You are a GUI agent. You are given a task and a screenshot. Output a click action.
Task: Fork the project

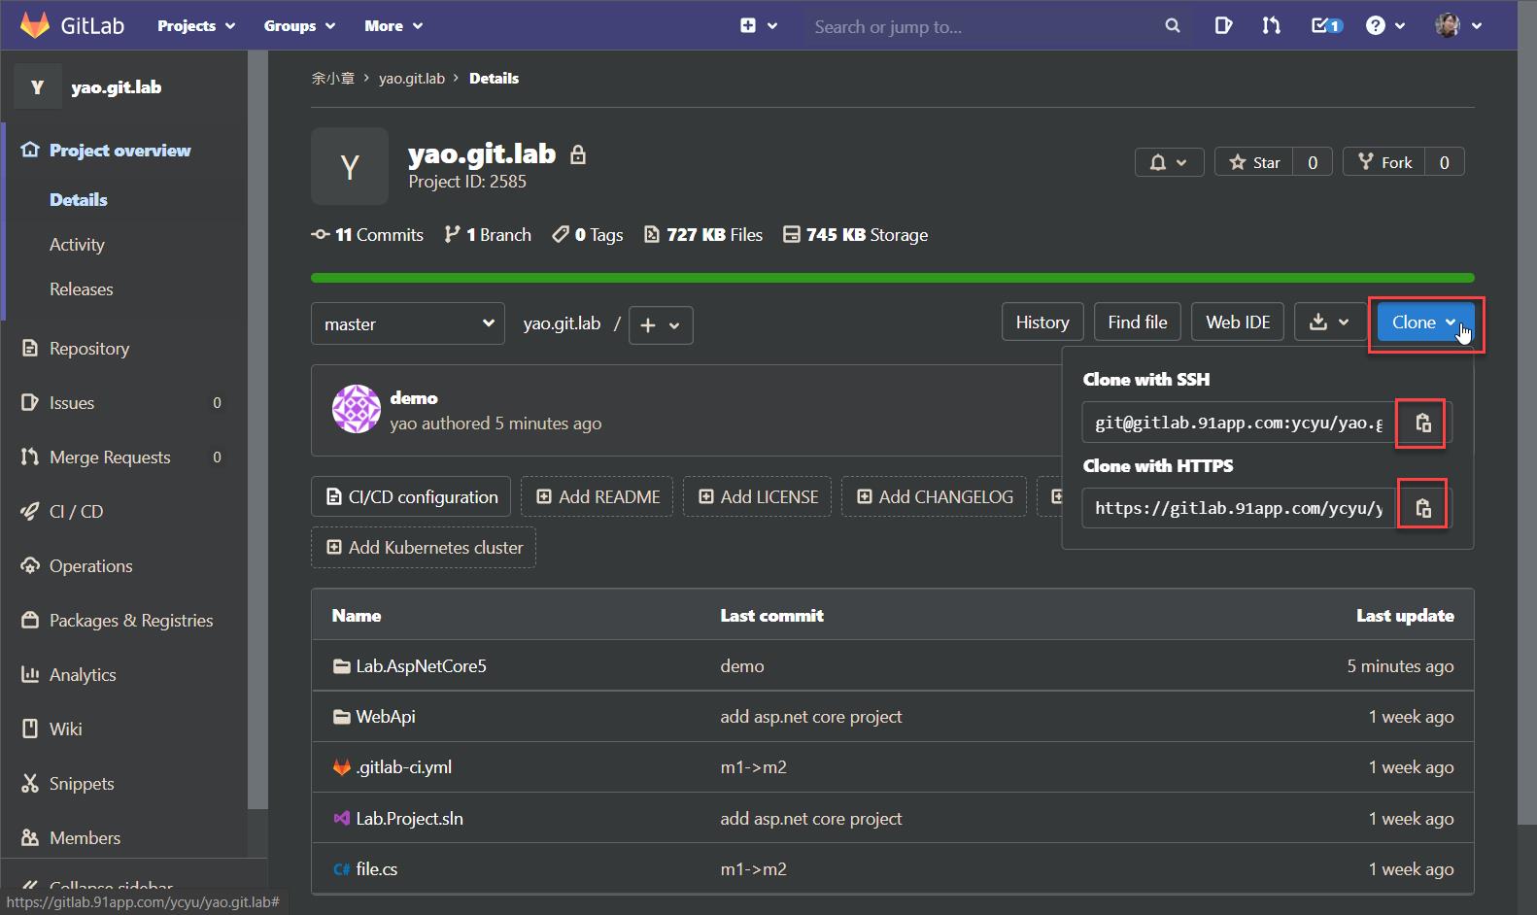click(x=1384, y=162)
